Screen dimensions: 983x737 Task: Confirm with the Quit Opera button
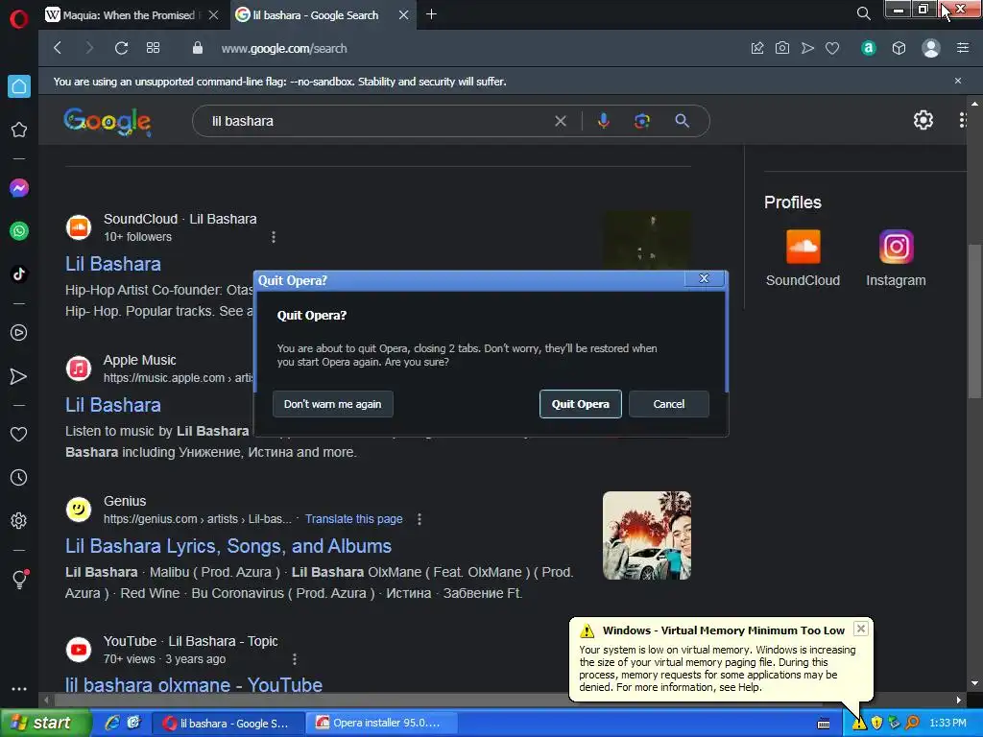click(581, 404)
